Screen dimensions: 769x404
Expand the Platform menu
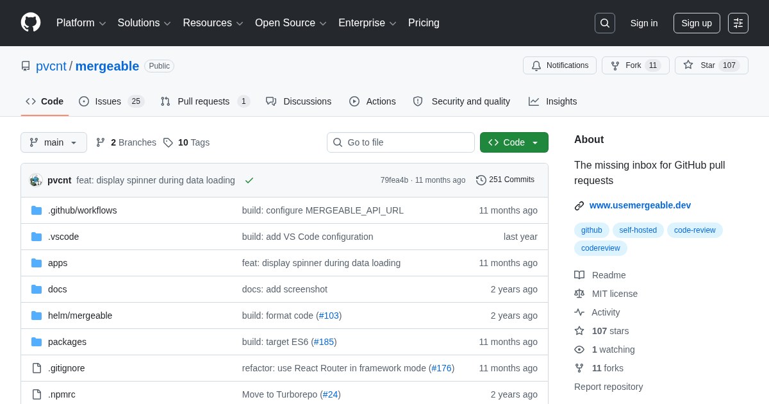click(81, 23)
